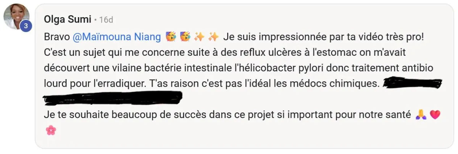Click the sentence starting 'Je te souhaite'
This screenshot has width=458, height=154.
click(x=228, y=114)
